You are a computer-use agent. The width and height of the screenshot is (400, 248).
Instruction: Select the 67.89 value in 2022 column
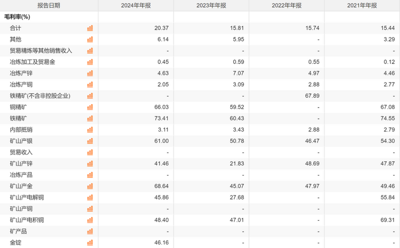coord(312,96)
